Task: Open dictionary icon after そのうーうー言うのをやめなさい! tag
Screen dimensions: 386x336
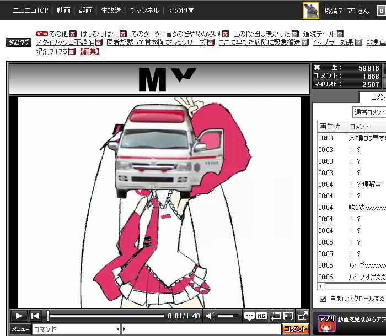Action: (x=225, y=34)
